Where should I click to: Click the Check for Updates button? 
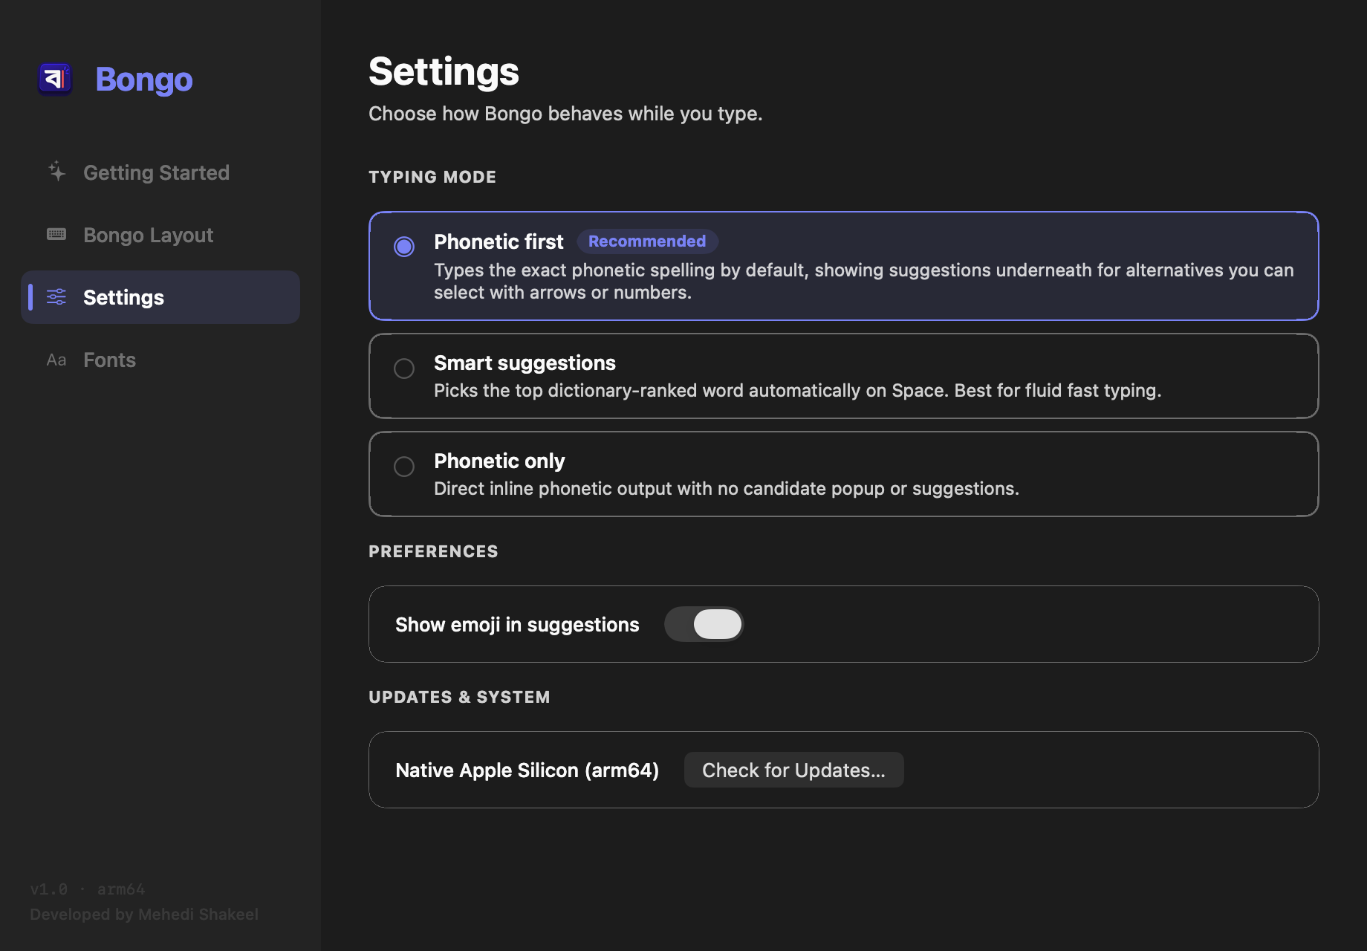pyautogui.click(x=793, y=770)
